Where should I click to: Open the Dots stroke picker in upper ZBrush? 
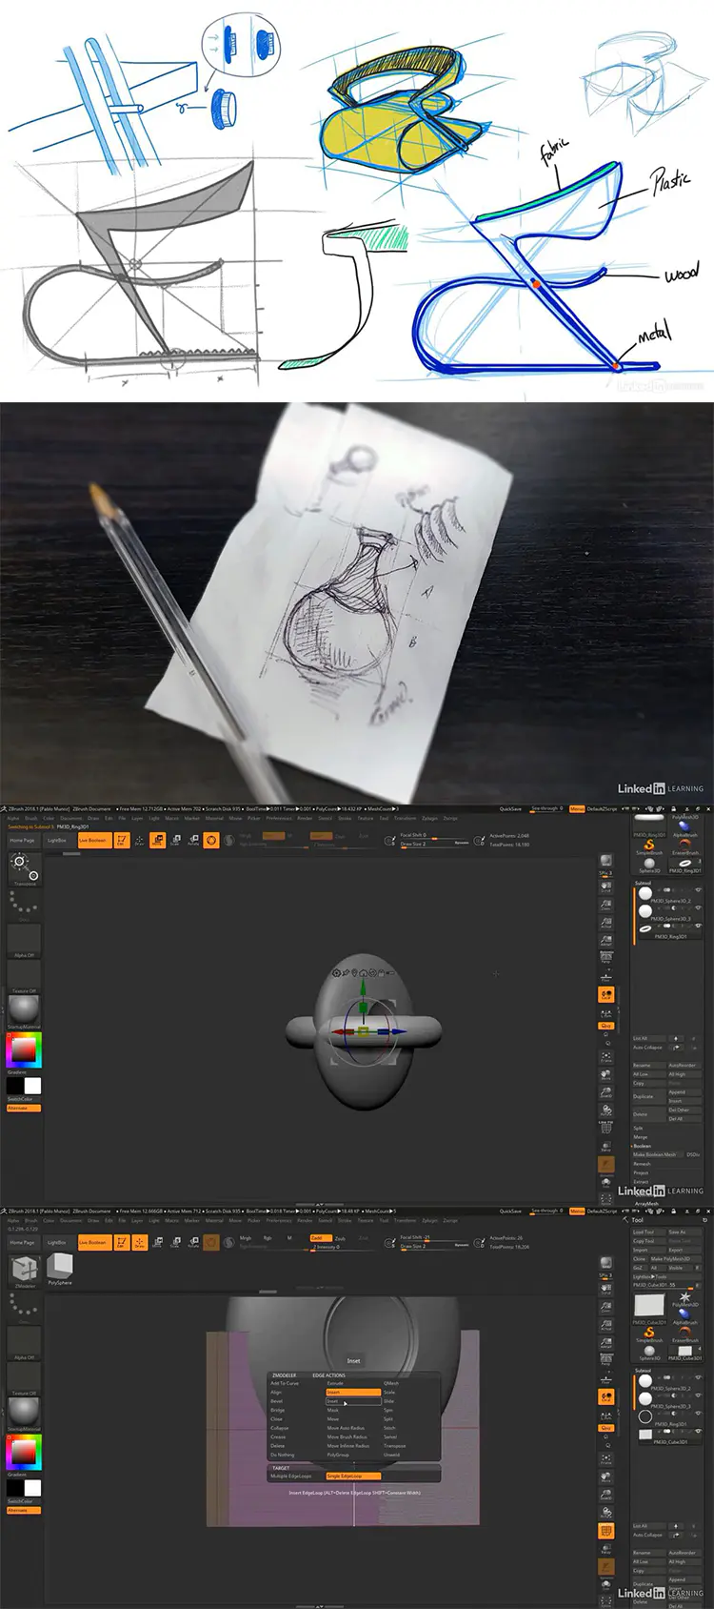tap(24, 905)
